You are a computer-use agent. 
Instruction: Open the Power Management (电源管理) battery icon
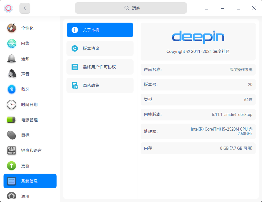[12, 120]
